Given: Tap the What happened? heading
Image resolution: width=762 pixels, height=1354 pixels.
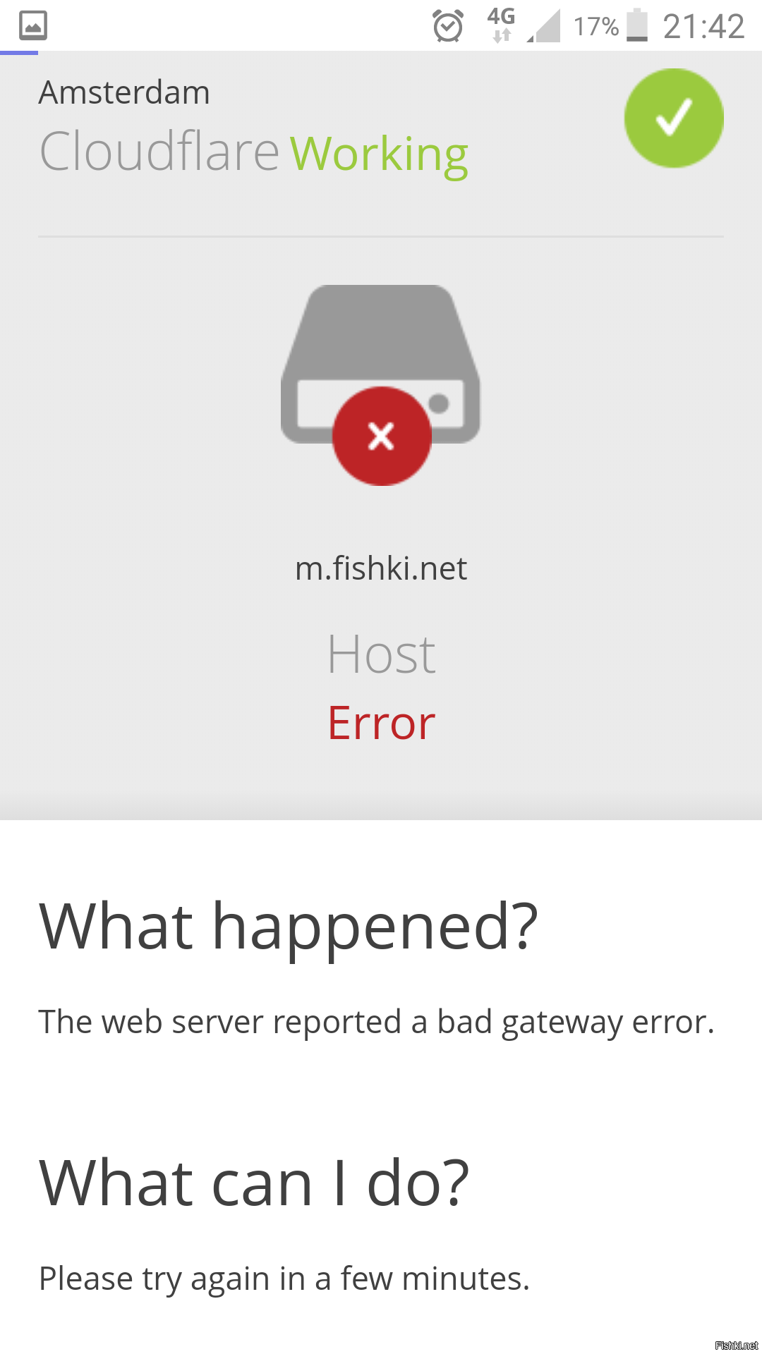Looking at the screenshot, I should [289, 927].
